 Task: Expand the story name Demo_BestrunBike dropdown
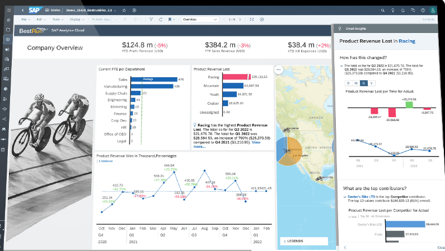coord(115,11)
